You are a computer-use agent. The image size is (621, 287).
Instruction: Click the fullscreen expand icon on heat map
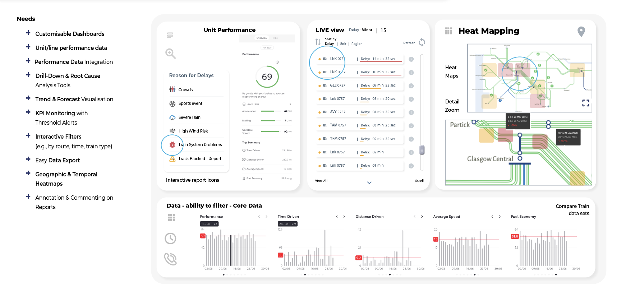pos(585,103)
